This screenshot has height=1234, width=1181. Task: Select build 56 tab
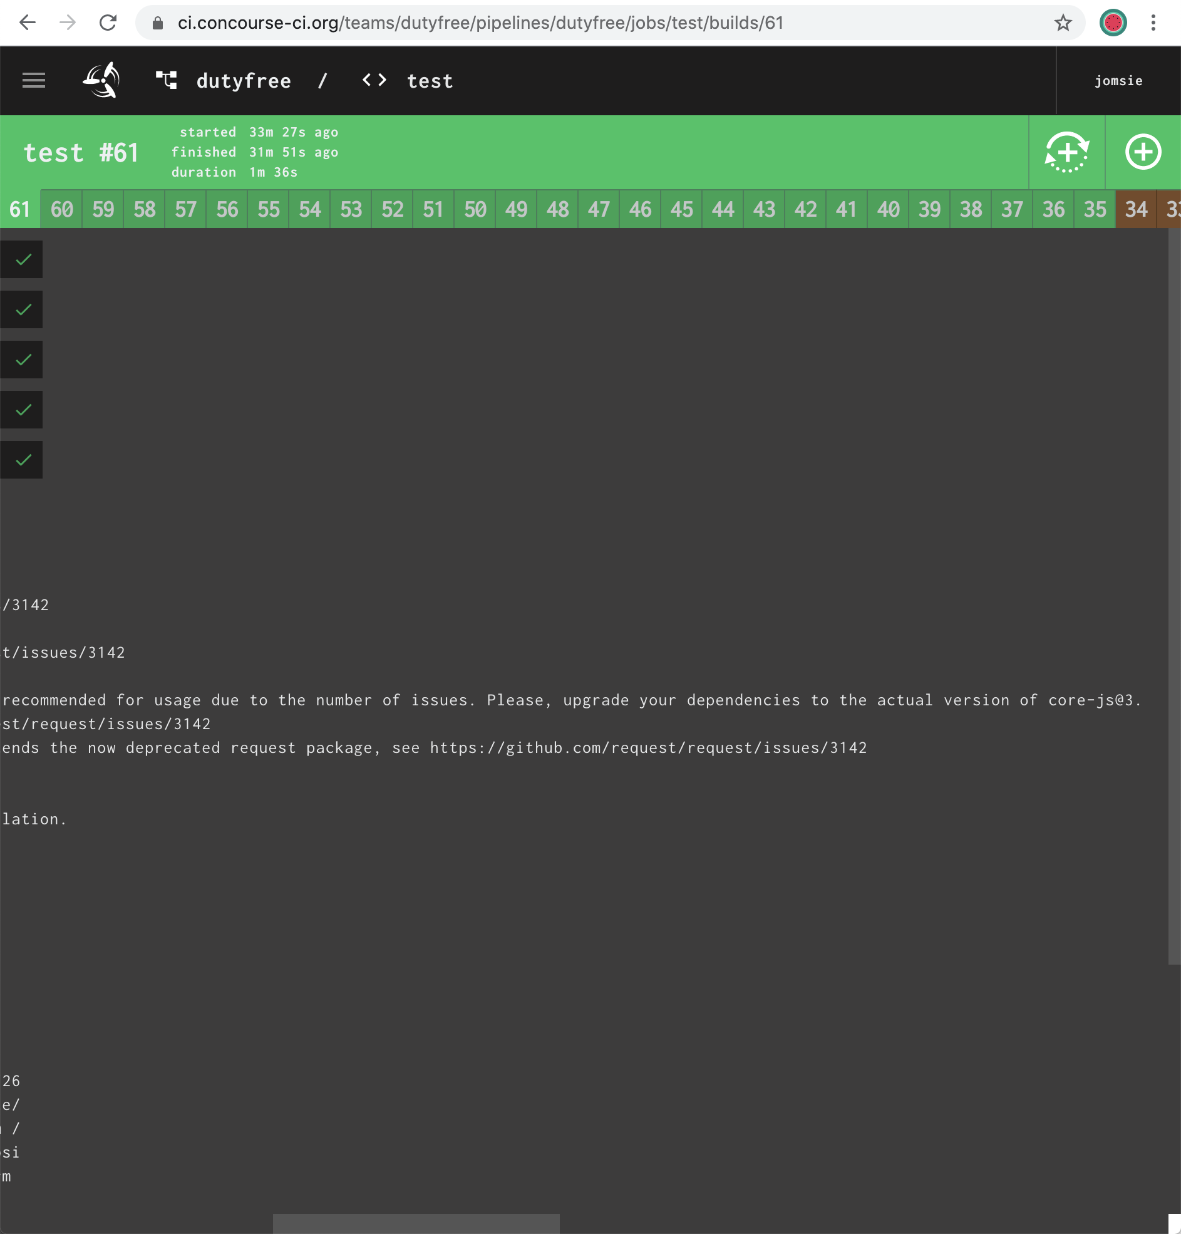[227, 209]
